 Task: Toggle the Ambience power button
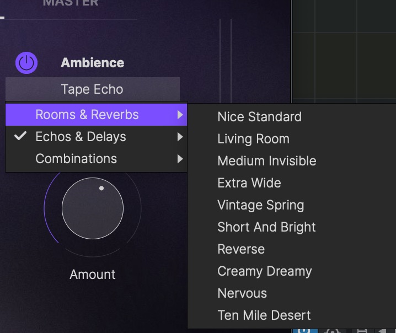pos(26,63)
